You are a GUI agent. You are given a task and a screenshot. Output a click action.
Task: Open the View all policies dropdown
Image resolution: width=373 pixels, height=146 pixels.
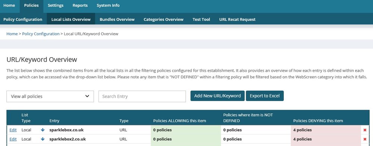coord(50,97)
